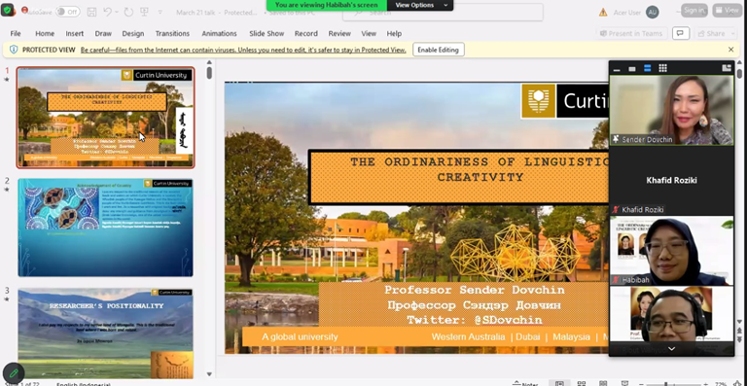Open the View ribbon tab
The width and height of the screenshot is (747, 386).
(369, 33)
